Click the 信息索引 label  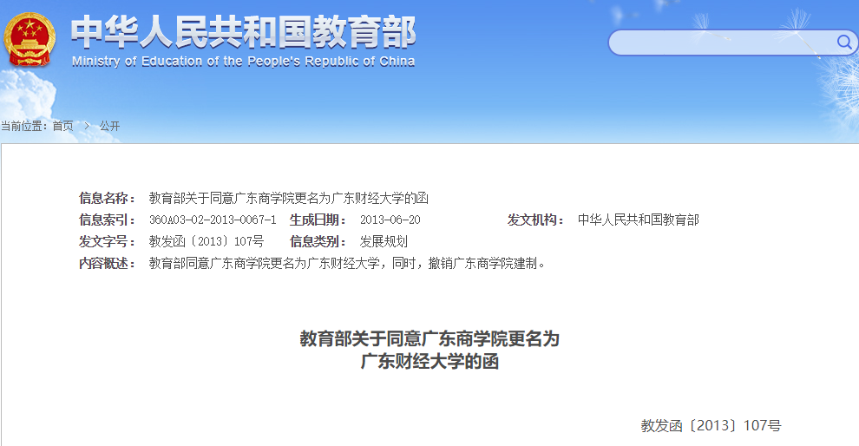107,220
